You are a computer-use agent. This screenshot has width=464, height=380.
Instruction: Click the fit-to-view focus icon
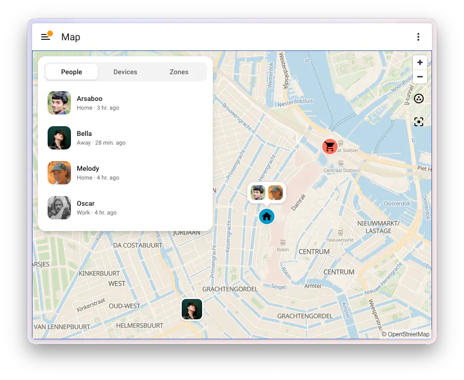419,122
